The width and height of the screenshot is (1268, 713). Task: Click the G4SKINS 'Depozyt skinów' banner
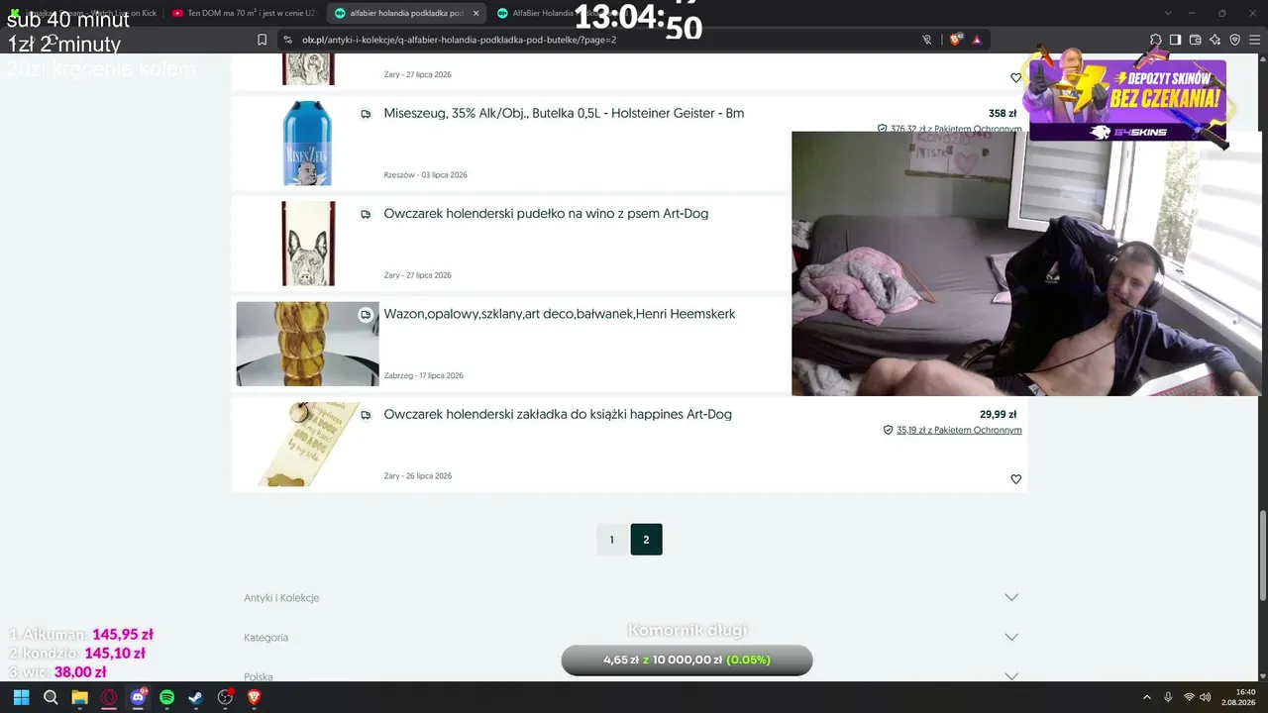[1127, 100]
